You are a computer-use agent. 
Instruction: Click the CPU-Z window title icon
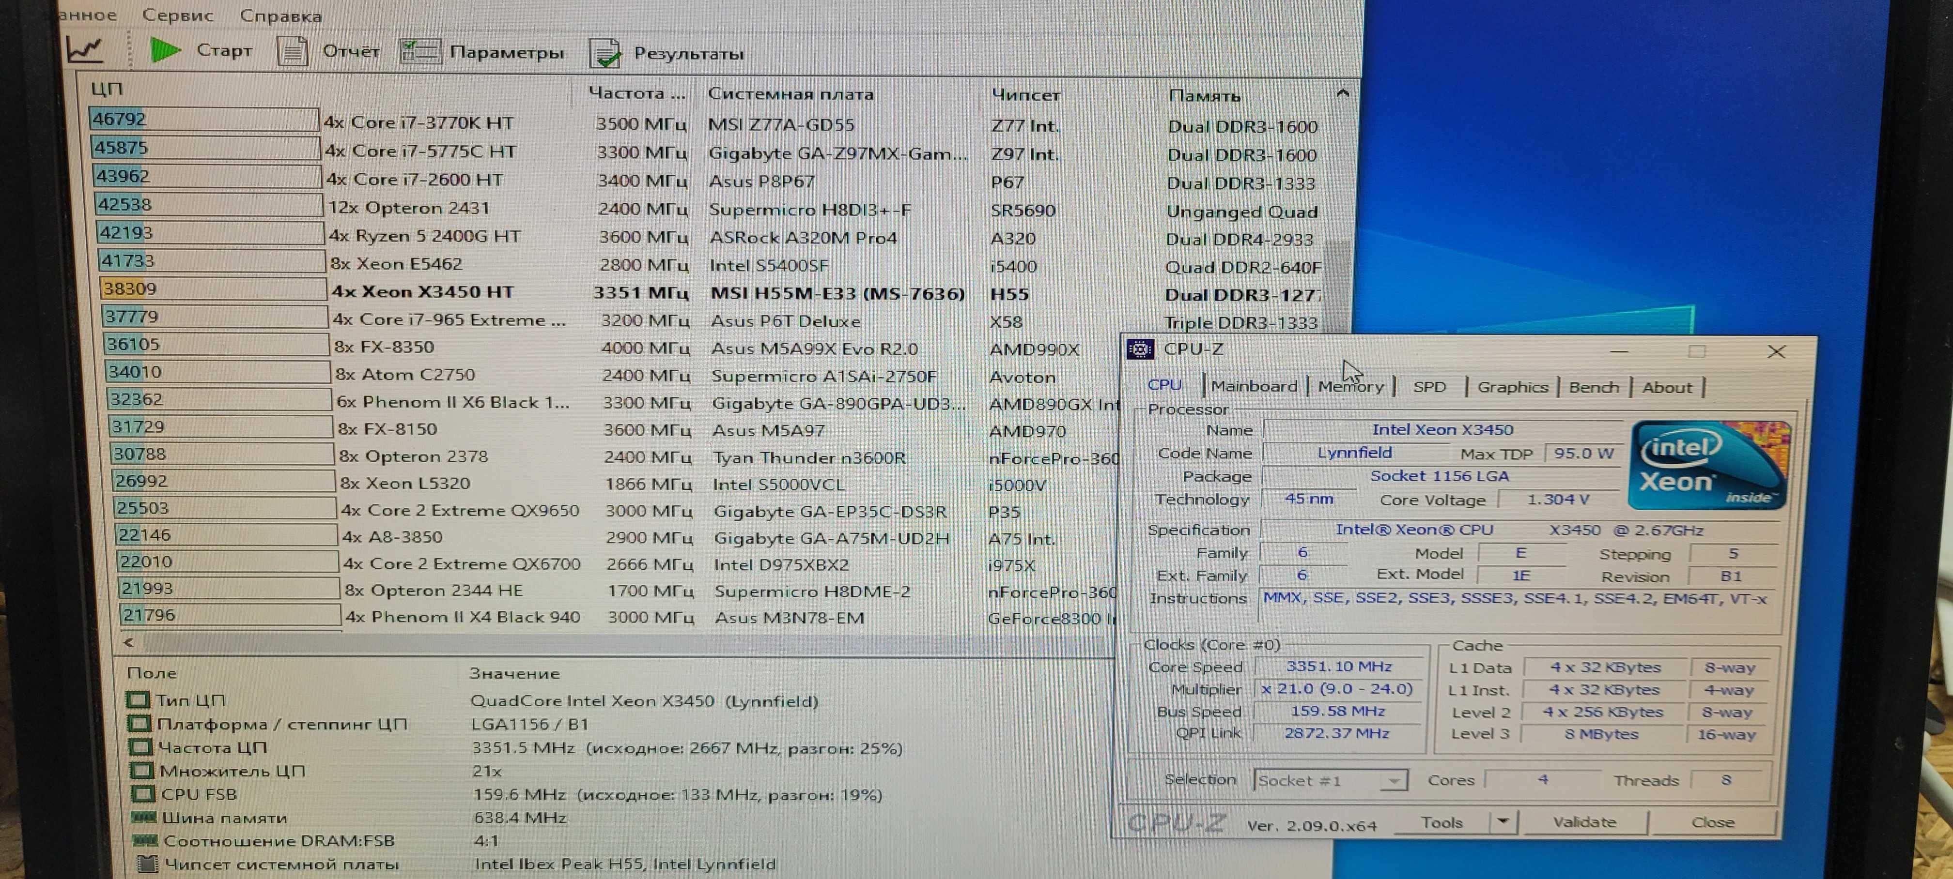pyautogui.click(x=1140, y=349)
